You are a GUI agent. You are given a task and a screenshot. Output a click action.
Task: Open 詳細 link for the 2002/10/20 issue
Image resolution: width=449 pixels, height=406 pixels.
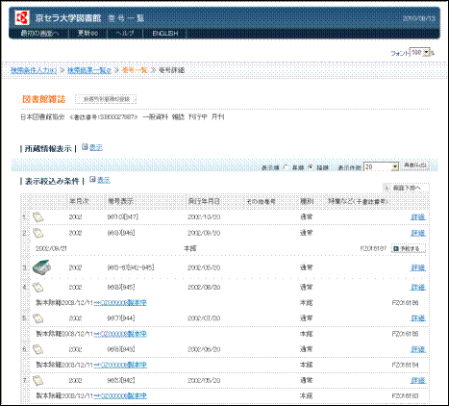tap(418, 217)
